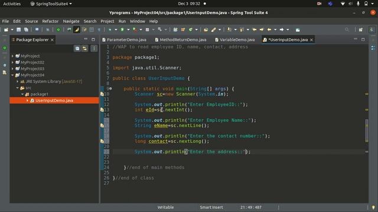Open the New wizard dropdown arrow

[x=12, y=30]
